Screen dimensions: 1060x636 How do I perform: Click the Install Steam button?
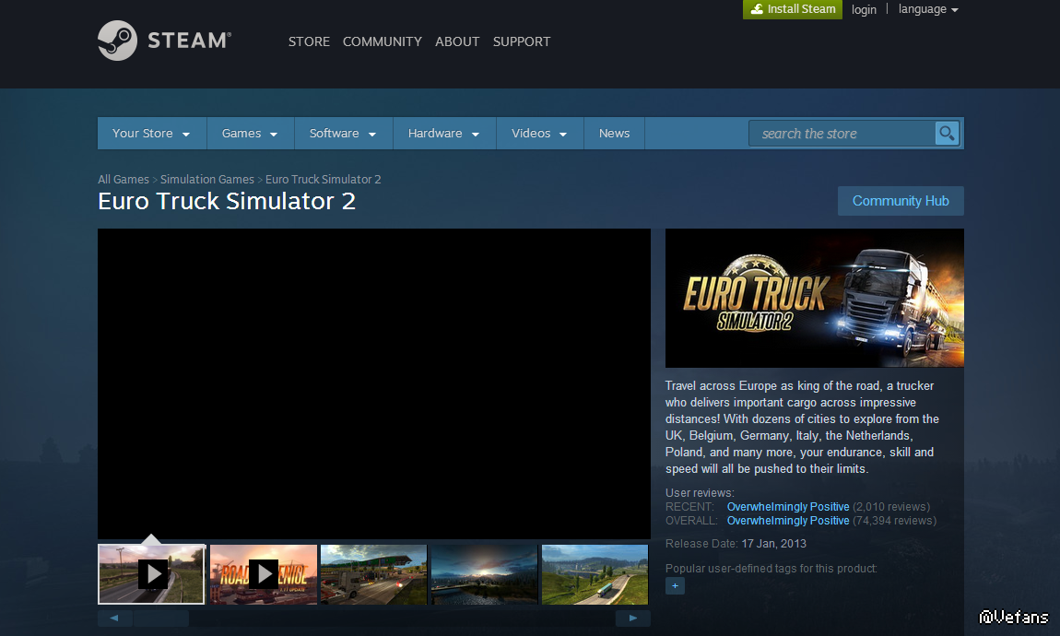(793, 9)
